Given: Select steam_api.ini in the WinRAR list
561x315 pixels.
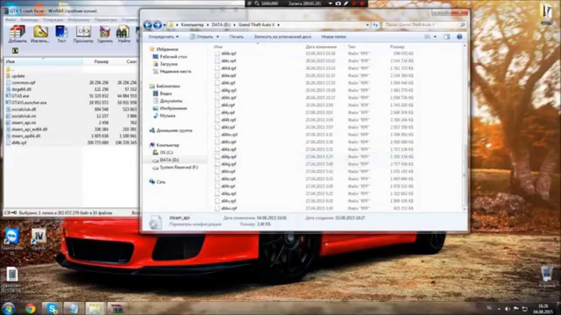Looking at the screenshot, I should pos(23,122).
